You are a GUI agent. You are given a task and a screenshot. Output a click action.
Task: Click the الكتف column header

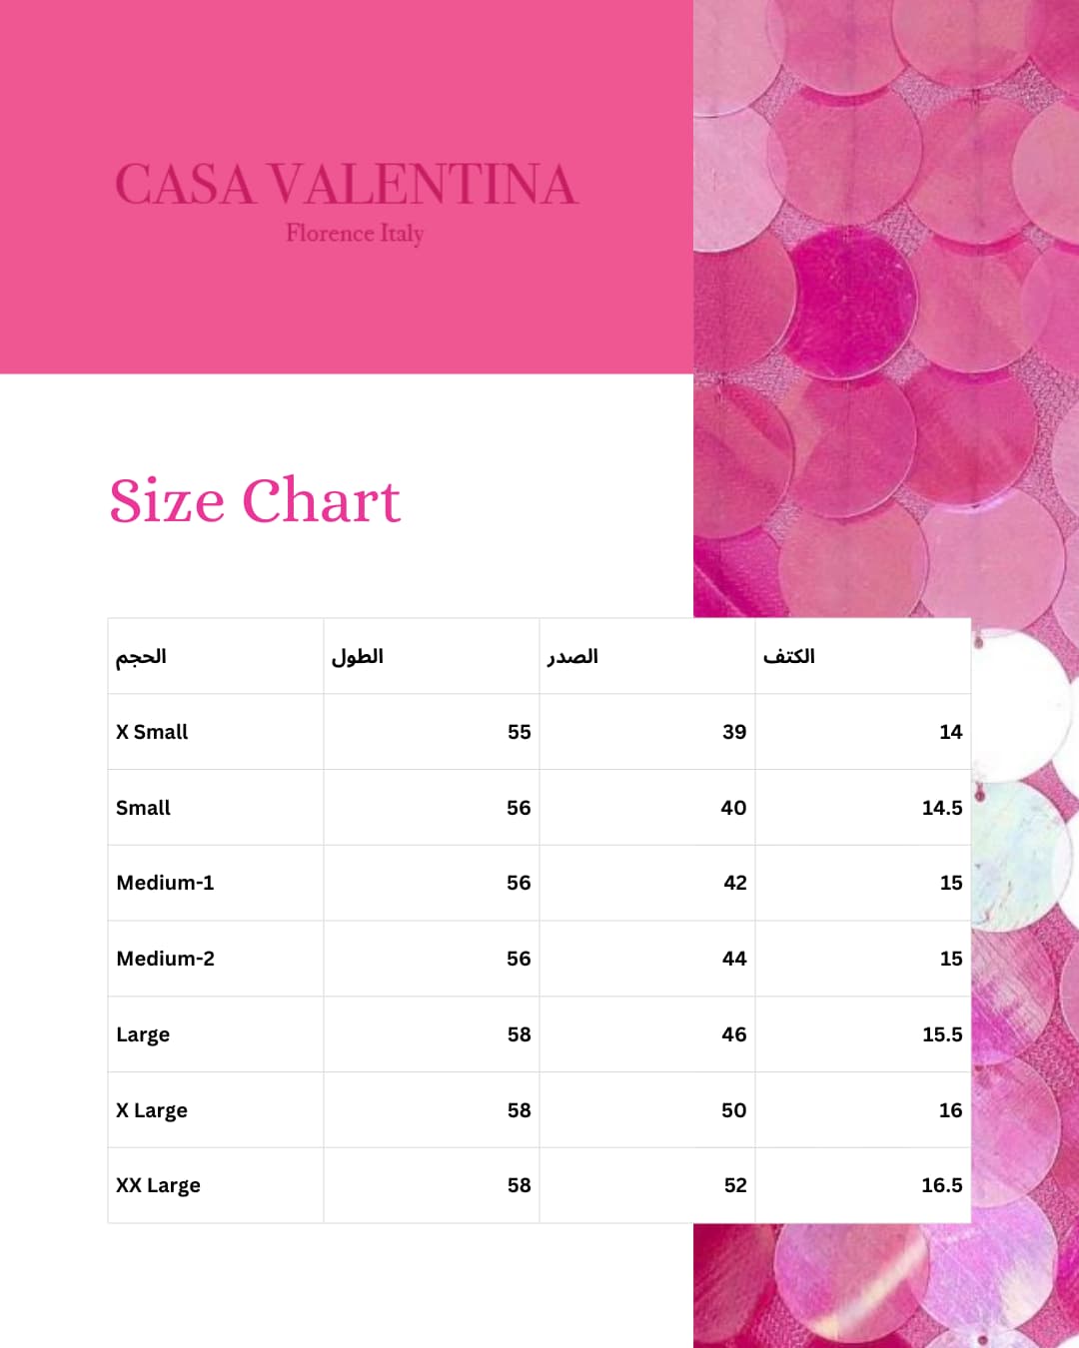click(x=788, y=656)
